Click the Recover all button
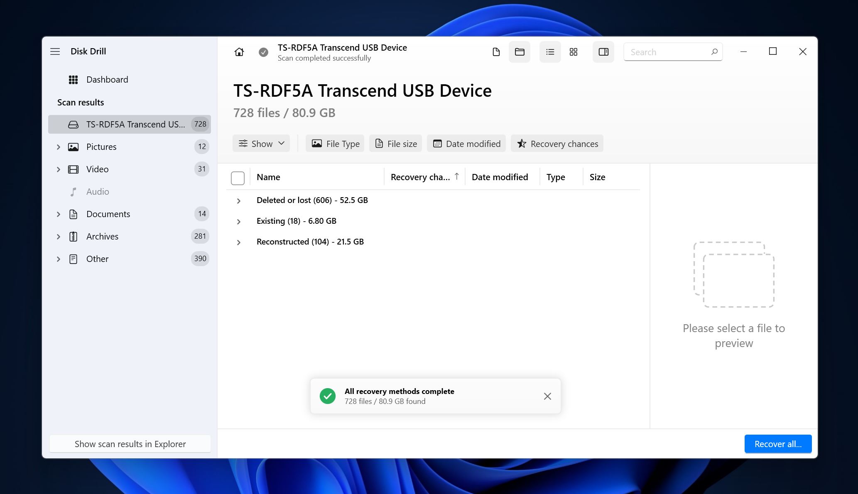 [x=778, y=443]
